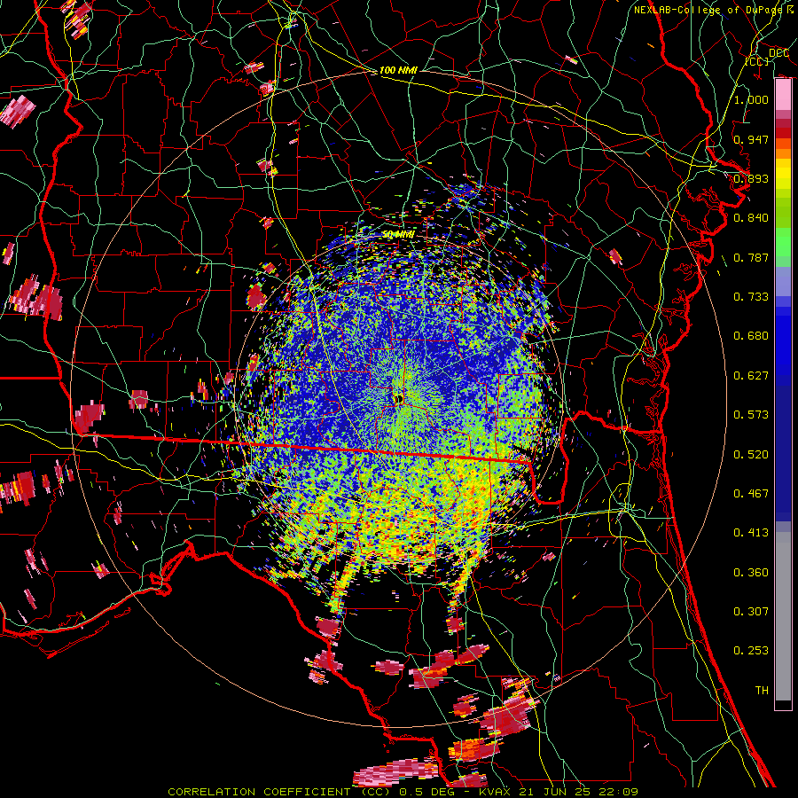The image size is (798, 798).
Task: Select the 0.733 scale value
Action: point(751,297)
